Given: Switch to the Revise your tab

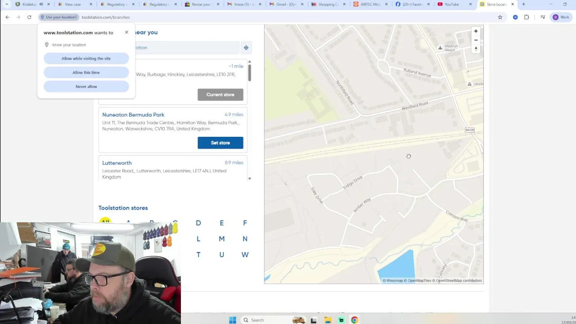Looking at the screenshot, I should [201, 4].
